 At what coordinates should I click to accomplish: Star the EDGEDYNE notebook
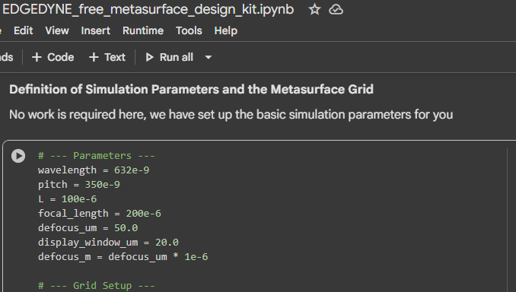point(314,9)
